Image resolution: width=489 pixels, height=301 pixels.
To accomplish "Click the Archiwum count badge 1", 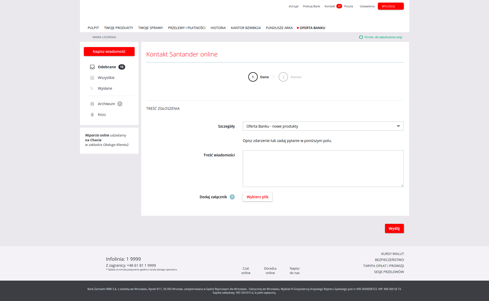I will point(120,104).
